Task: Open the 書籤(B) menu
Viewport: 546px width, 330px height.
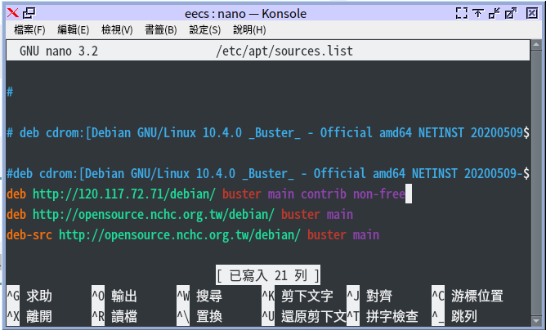Action: click(160, 30)
